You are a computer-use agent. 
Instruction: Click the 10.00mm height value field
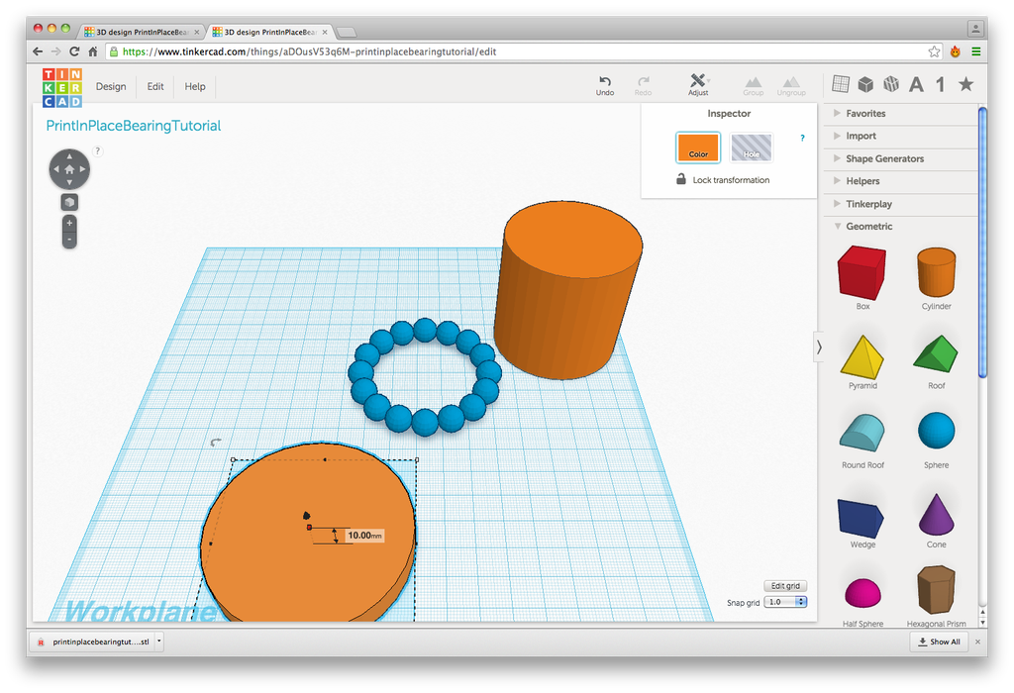pos(364,536)
